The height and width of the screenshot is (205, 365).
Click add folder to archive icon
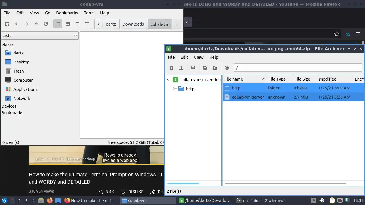click(x=215, y=68)
